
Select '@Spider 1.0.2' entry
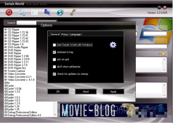point(12,98)
